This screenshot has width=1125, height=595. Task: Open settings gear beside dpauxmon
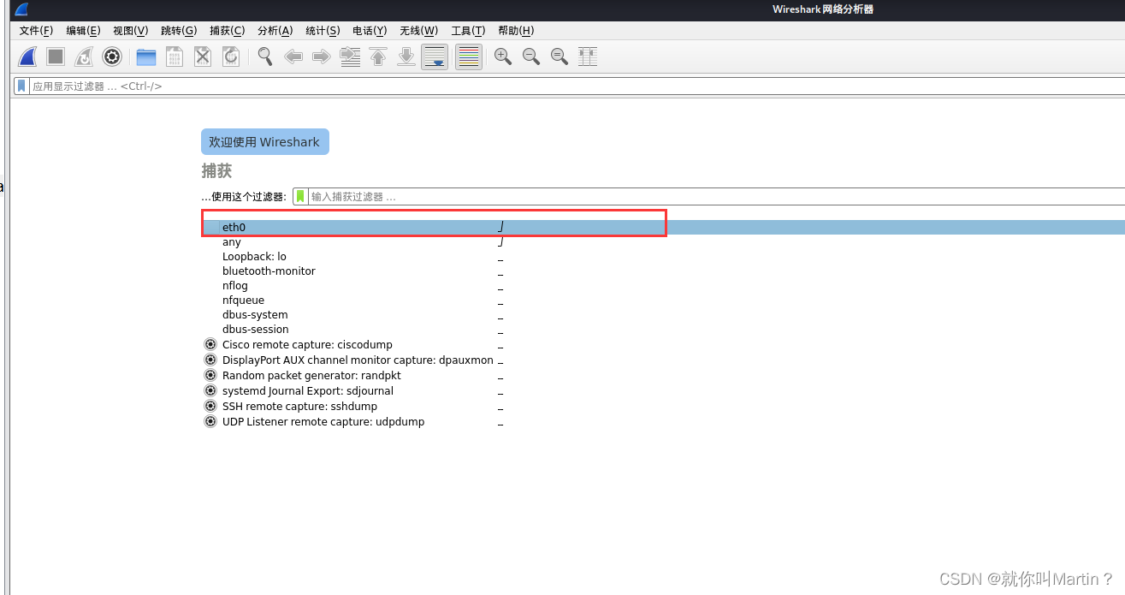[210, 360]
